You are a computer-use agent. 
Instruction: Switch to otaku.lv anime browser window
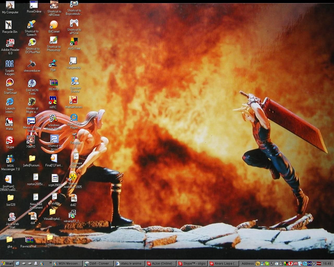coord(129,264)
